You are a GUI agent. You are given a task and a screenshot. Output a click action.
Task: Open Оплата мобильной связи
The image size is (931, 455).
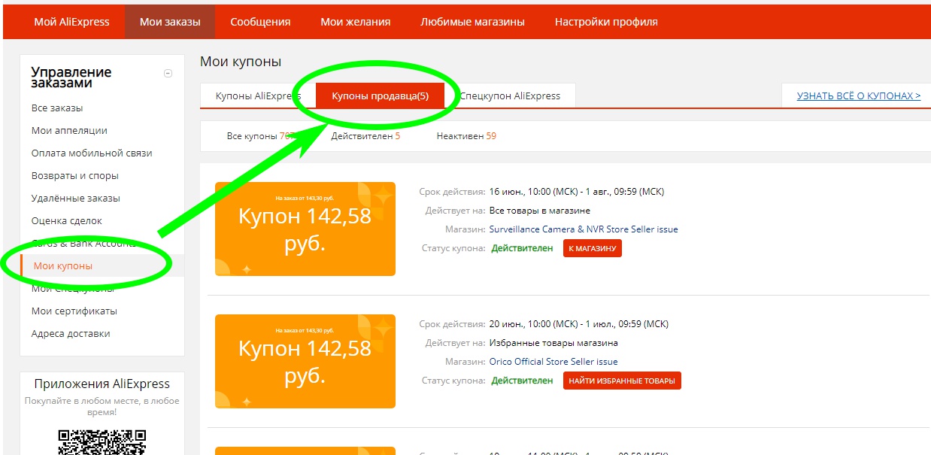(x=92, y=153)
